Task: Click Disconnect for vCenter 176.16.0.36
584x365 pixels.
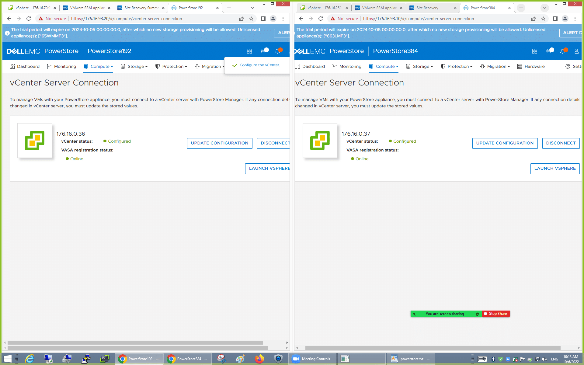Action: [x=273, y=143]
